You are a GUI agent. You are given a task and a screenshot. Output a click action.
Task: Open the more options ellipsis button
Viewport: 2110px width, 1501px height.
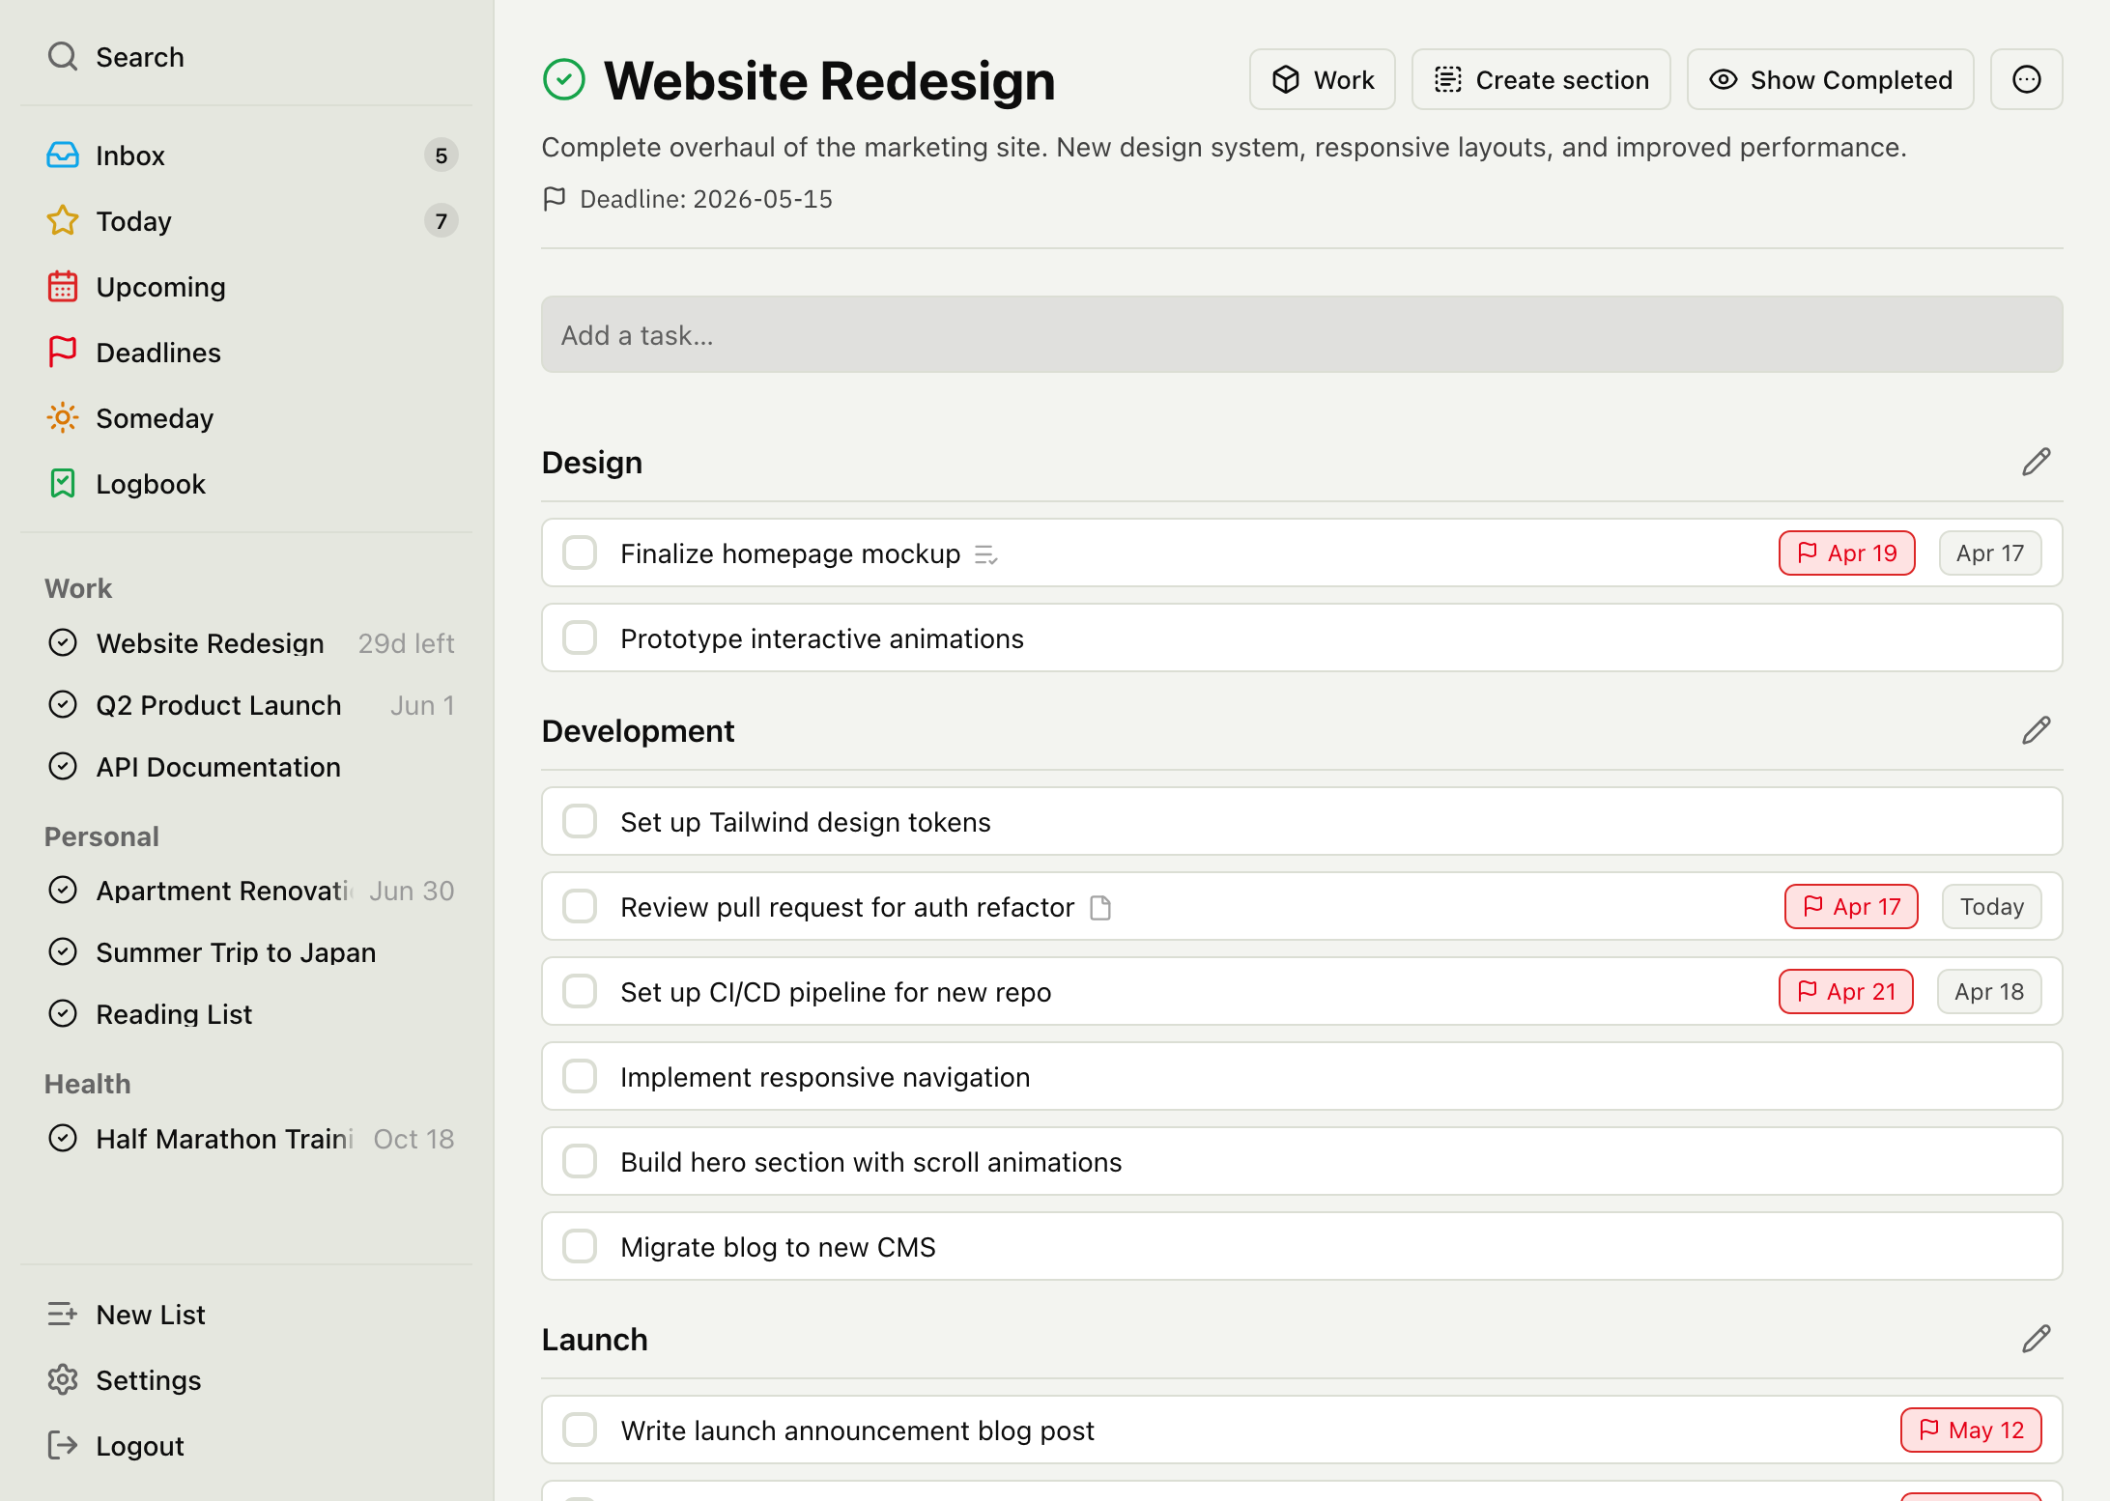(2027, 80)
